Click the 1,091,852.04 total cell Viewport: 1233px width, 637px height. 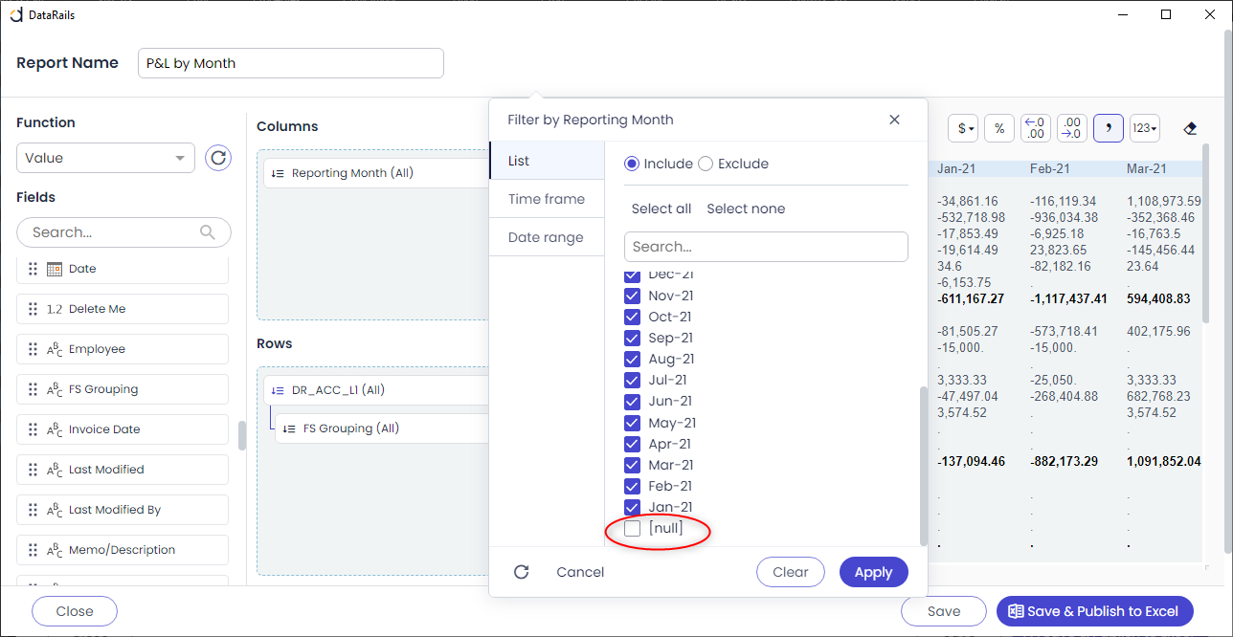coord(1163,461)
